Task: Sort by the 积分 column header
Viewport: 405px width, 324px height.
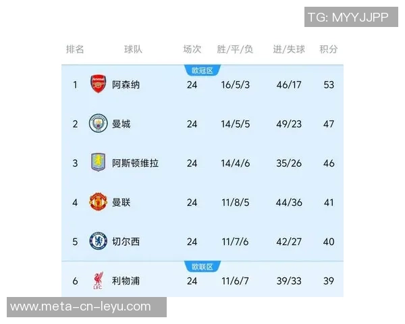Action: click(329, 49)
